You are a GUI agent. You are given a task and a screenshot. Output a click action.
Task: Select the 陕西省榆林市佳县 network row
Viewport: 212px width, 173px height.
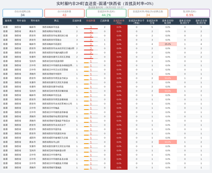(x=106, y=27)
